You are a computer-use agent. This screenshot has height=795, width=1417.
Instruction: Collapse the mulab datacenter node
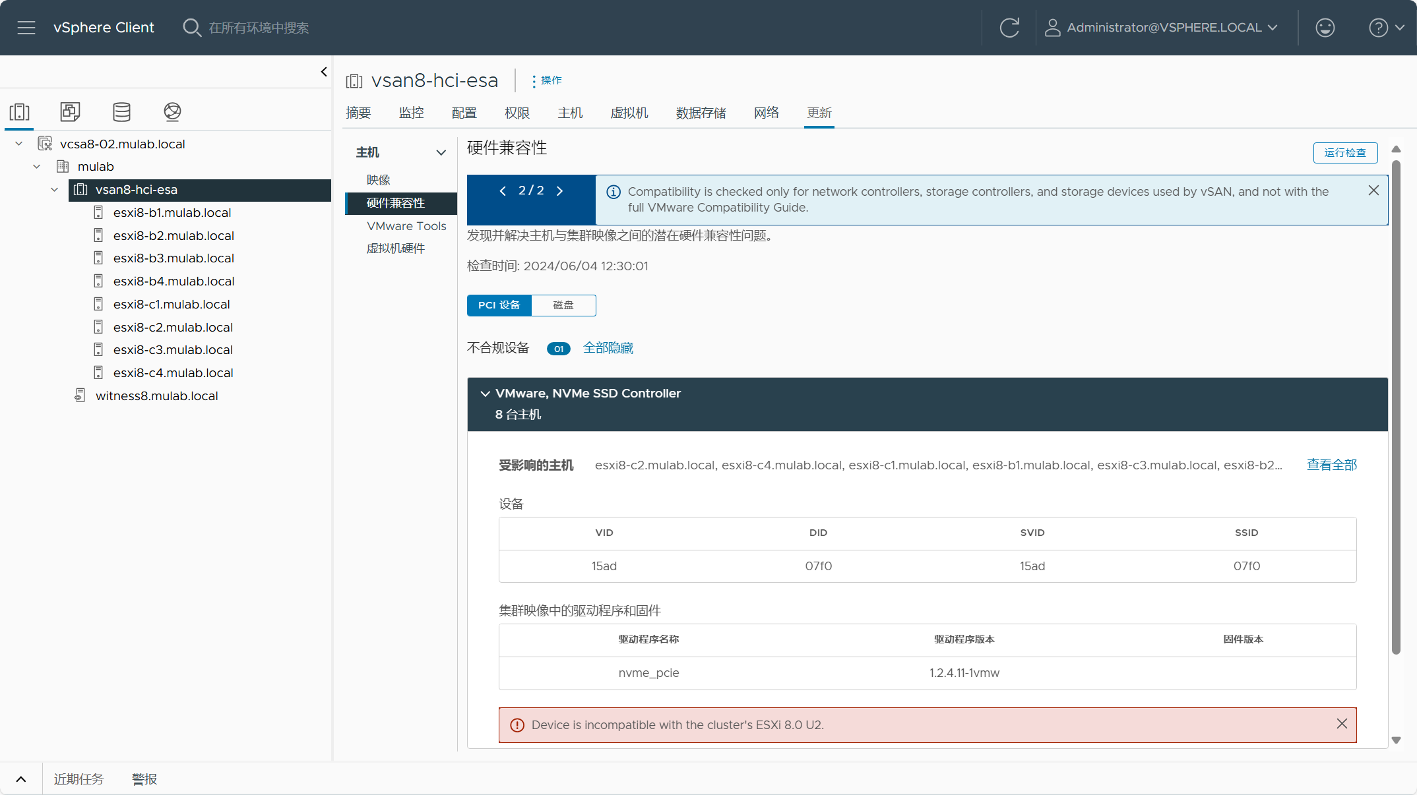click(37, 167)
